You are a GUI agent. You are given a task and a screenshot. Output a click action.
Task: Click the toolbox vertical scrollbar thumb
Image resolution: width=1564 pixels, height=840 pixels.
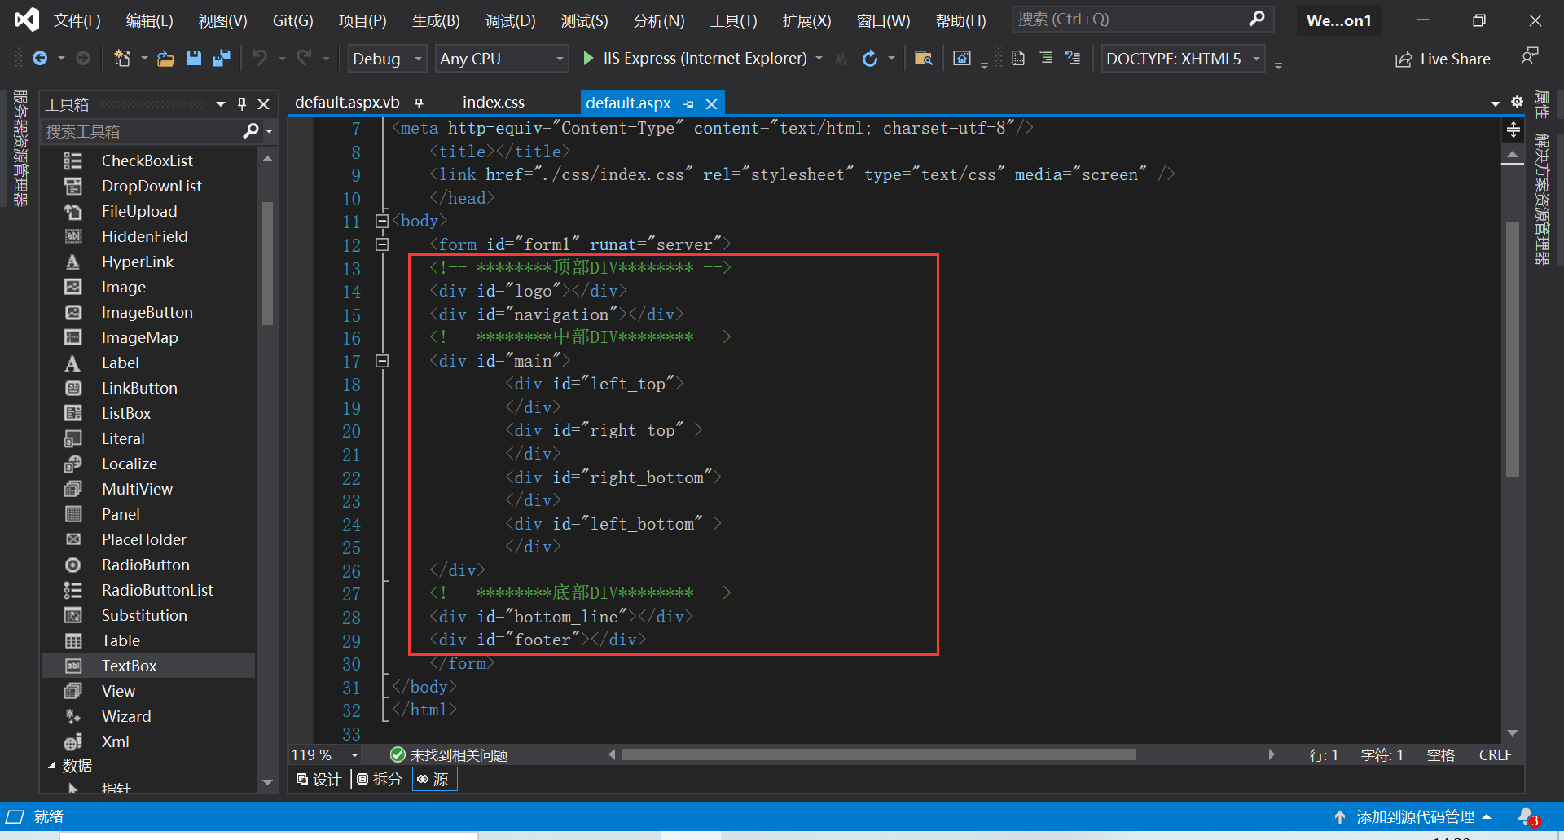267,264
